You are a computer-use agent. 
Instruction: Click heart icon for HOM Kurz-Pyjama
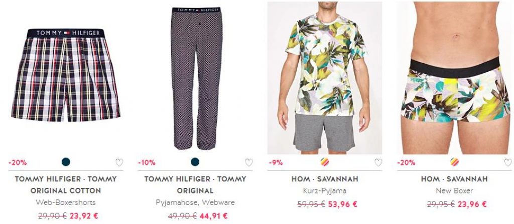click(378, 162)
